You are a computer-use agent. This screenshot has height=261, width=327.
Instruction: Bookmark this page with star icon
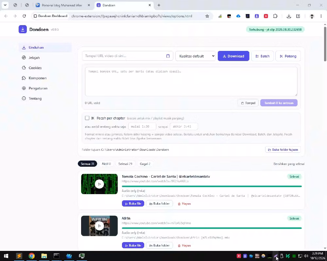point(207,16)
